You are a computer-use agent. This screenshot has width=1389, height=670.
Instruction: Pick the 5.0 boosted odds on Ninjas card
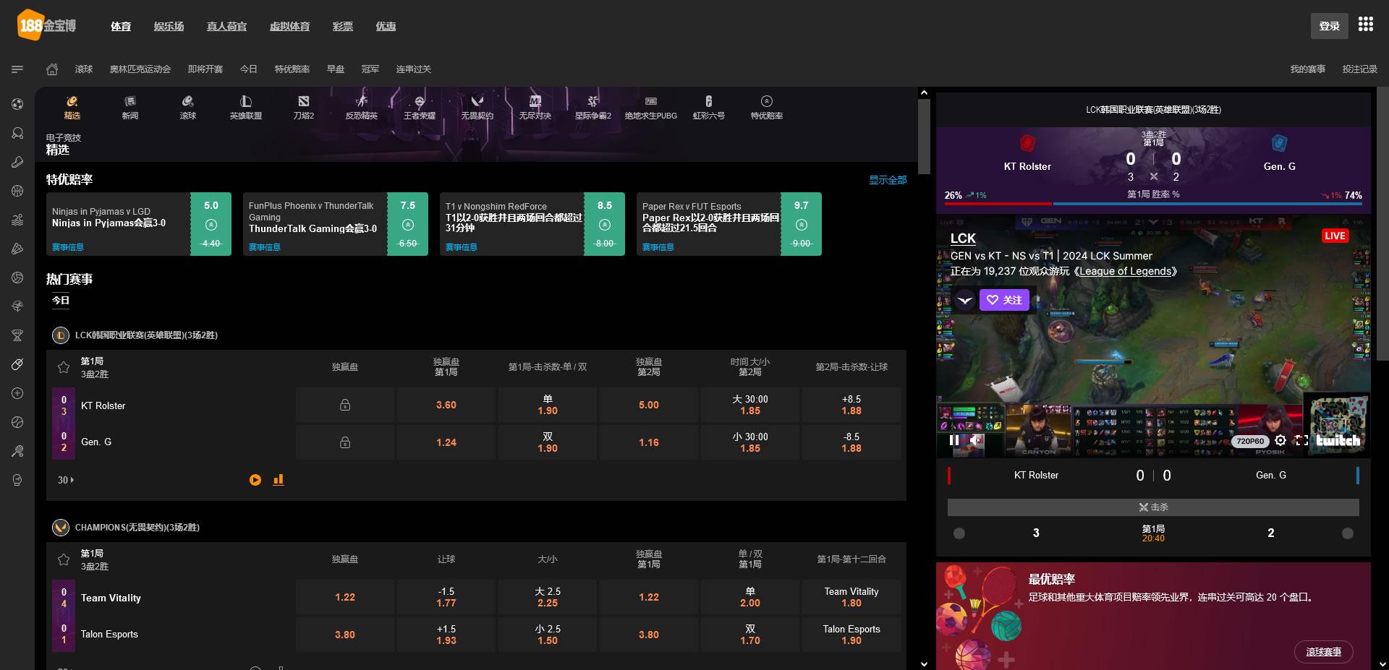point(211,224)
